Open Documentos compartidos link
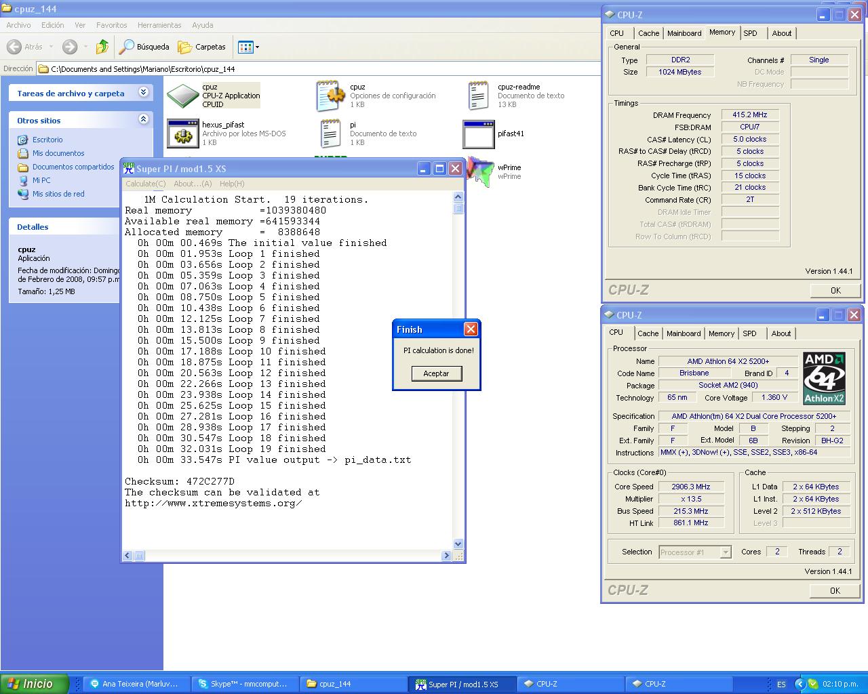The height and width of the screenshot is (694, 868). 73,167
